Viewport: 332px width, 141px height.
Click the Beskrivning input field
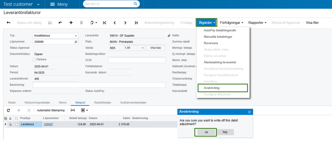(99, 85)
